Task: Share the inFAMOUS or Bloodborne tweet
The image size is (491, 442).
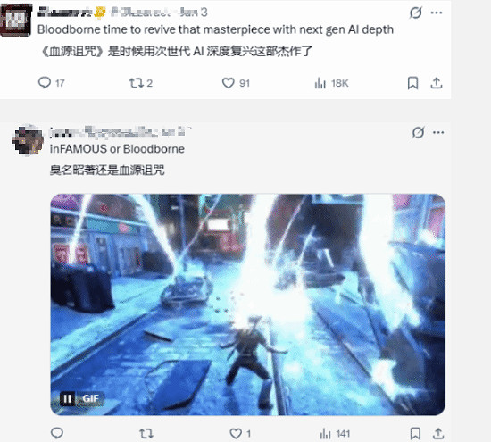Action: click(x=438, y=434)
